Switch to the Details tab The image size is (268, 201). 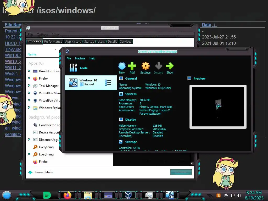pyautogui.click(x=112, y=42)
